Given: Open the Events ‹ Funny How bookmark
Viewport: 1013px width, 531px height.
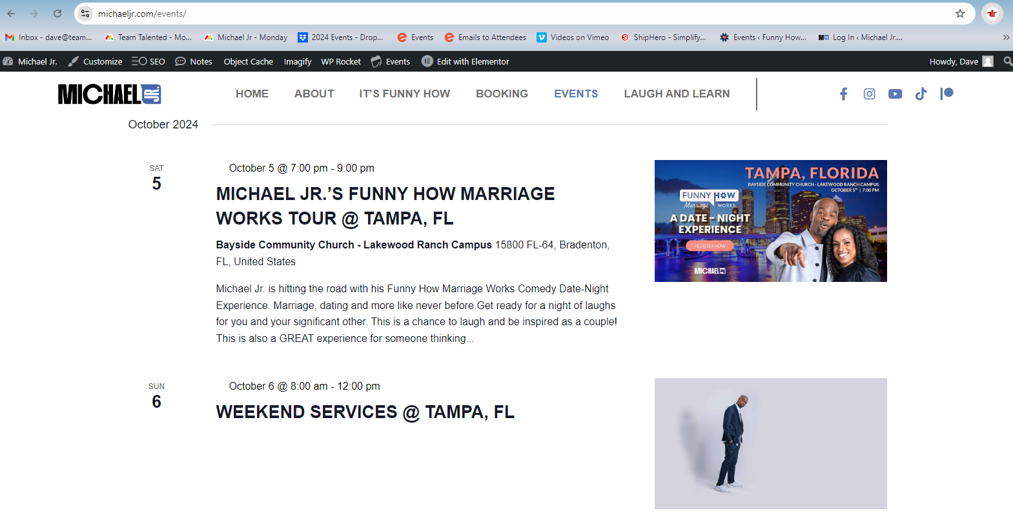Looking at the screenshot, I should pos(763,37).
